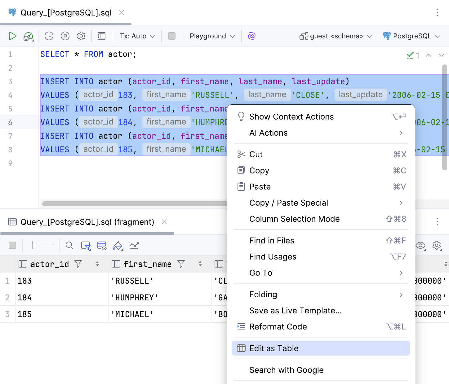Delete selected row with minus icon

[49, 245]
